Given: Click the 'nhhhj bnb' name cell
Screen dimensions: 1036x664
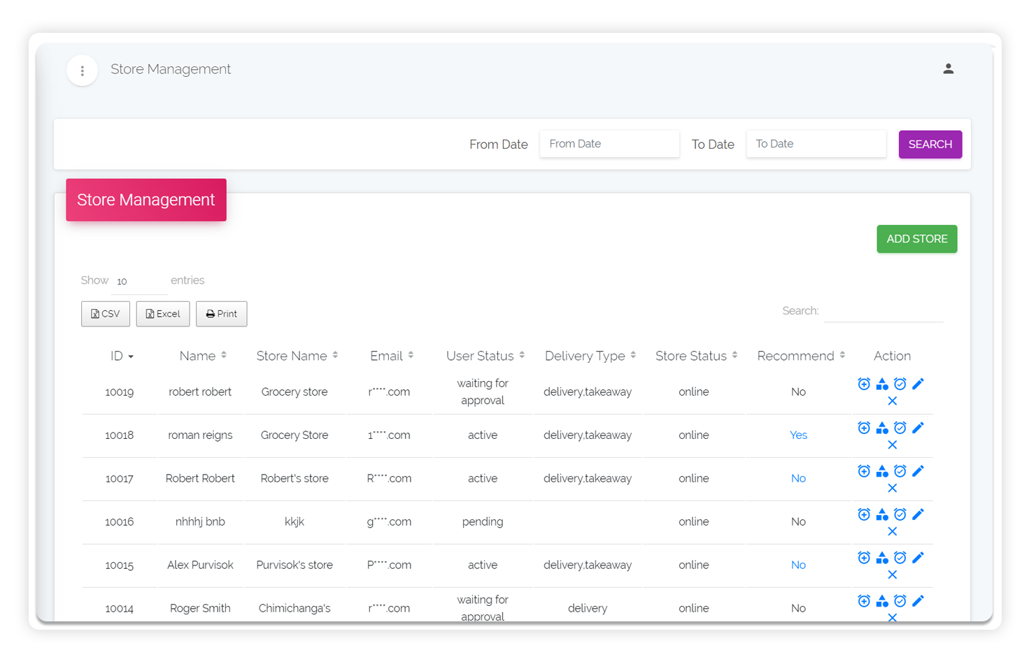Looking at the screenshot, I should pyautogui.click(x=200, y=522).
